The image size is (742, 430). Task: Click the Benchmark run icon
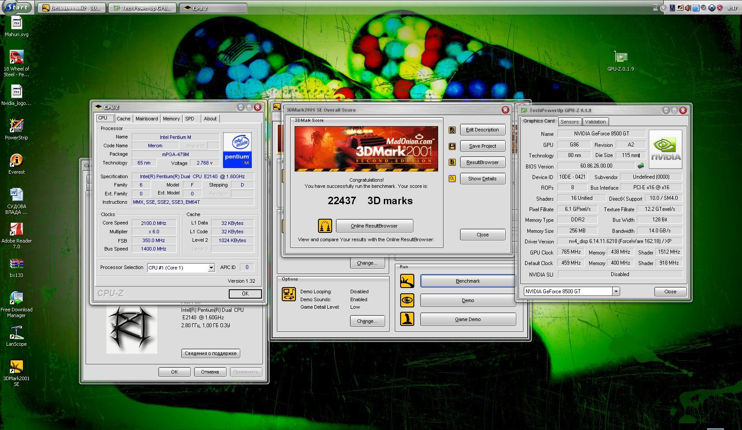(407, 281)
